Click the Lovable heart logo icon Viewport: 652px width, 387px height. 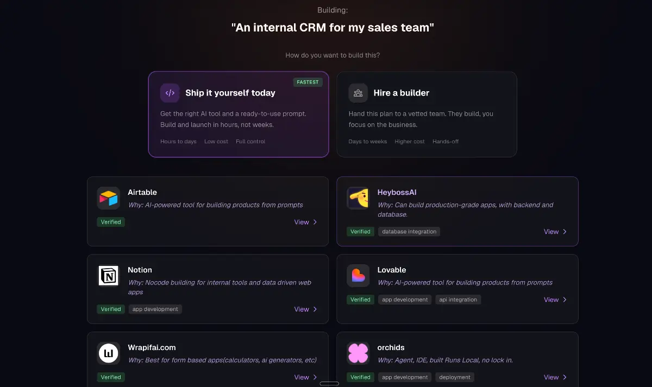358,276
